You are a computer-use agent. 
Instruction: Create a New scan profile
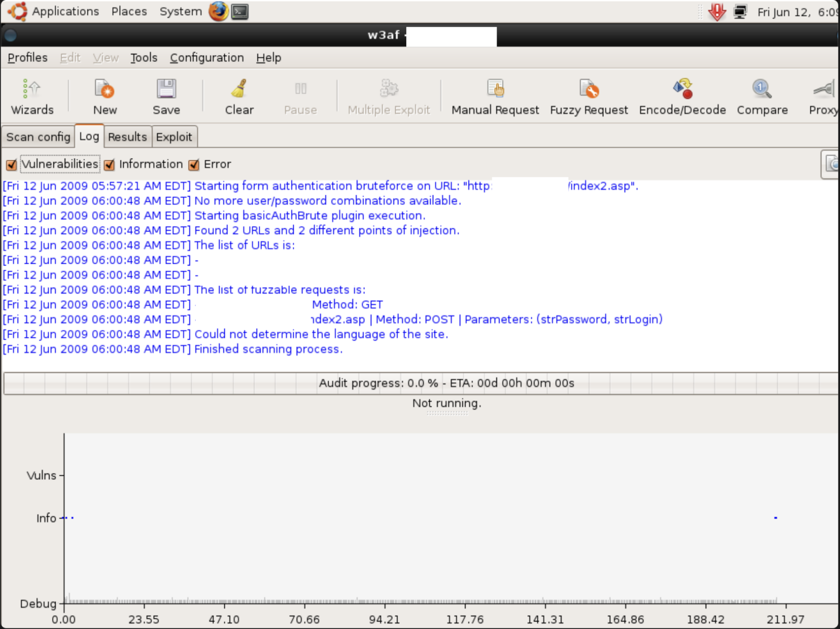coord(104,96)
